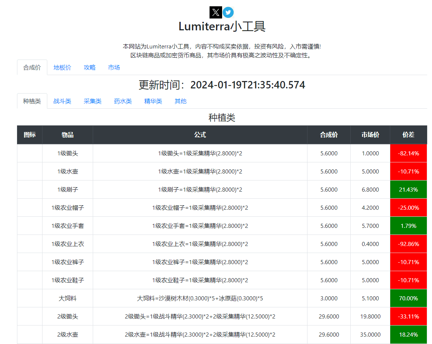Click the green 70.00% price difference cell
This screenshot has height=344, width=432.
point(408,298)
